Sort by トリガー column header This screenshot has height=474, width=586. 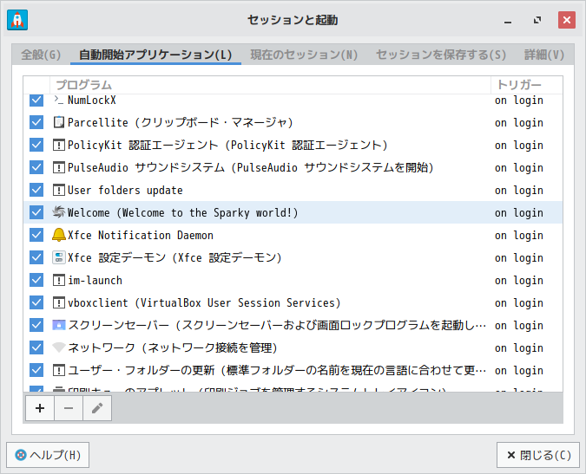527,85
